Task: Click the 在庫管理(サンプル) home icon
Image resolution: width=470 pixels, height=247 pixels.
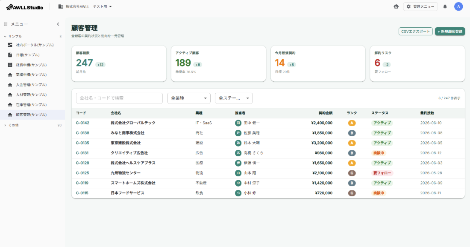Action: click(x=10, y=105)
